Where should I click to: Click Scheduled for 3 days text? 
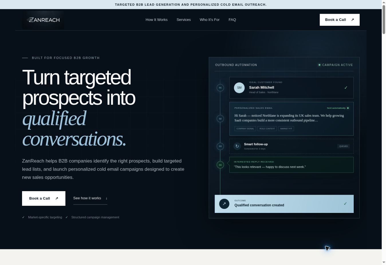(255, 149)
